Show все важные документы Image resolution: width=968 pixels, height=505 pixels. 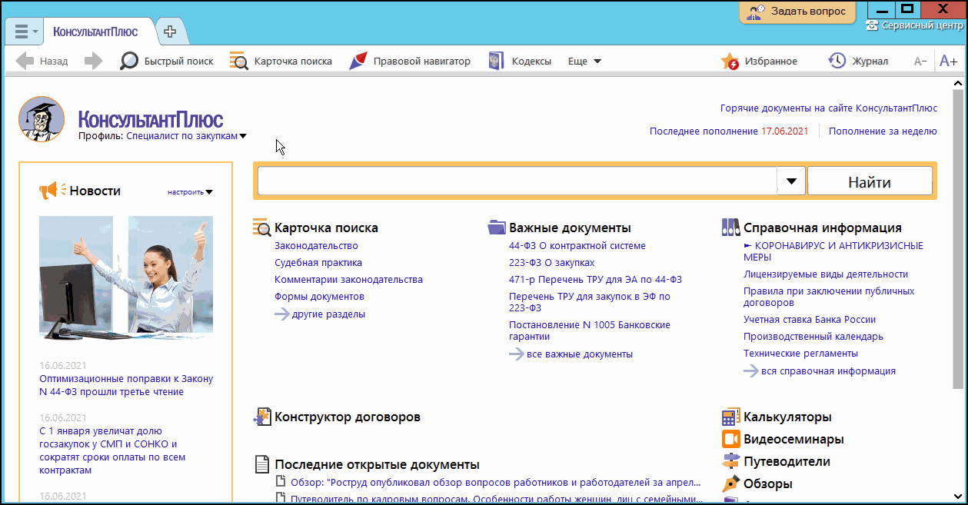click(570, 354)
